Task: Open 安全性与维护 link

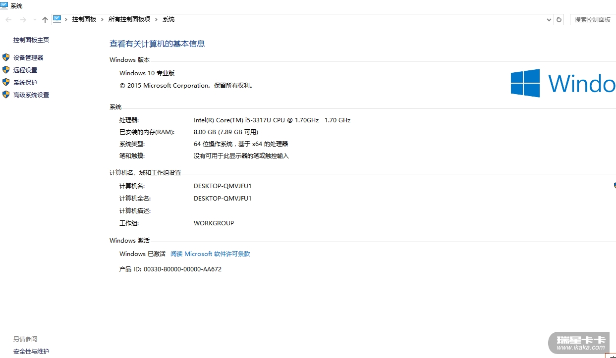Action: [31, 352]
